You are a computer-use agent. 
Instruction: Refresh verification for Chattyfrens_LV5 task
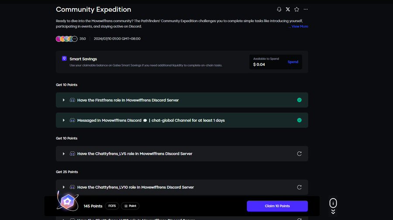pyautogui.click(x=299, y=154)
